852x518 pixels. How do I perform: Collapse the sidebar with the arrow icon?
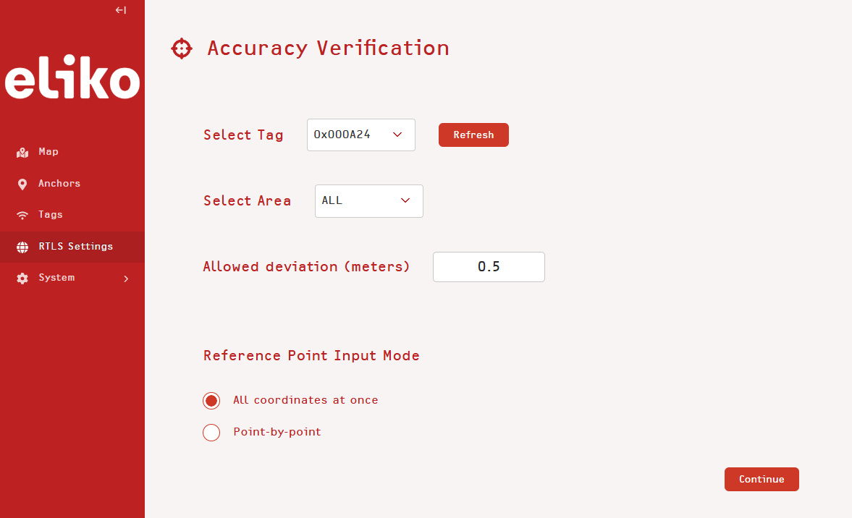pyautogui.click(x=121, y=10)
